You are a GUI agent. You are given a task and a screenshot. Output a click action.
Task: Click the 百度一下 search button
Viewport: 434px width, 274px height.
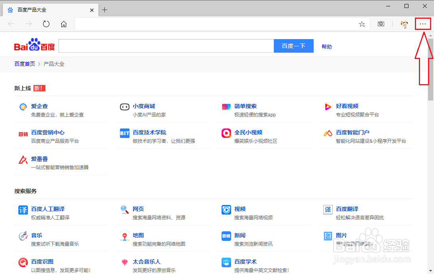(294, 46)
